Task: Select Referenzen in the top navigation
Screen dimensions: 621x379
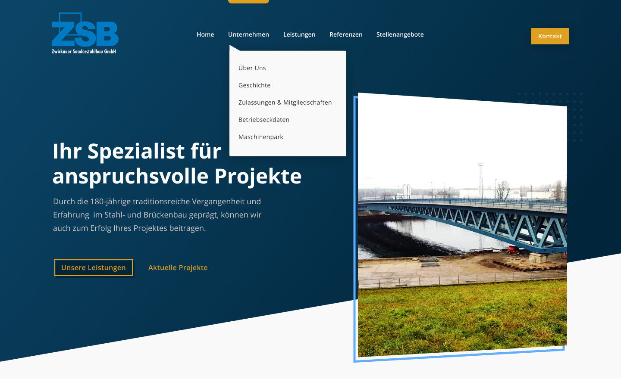Action: 346,34
